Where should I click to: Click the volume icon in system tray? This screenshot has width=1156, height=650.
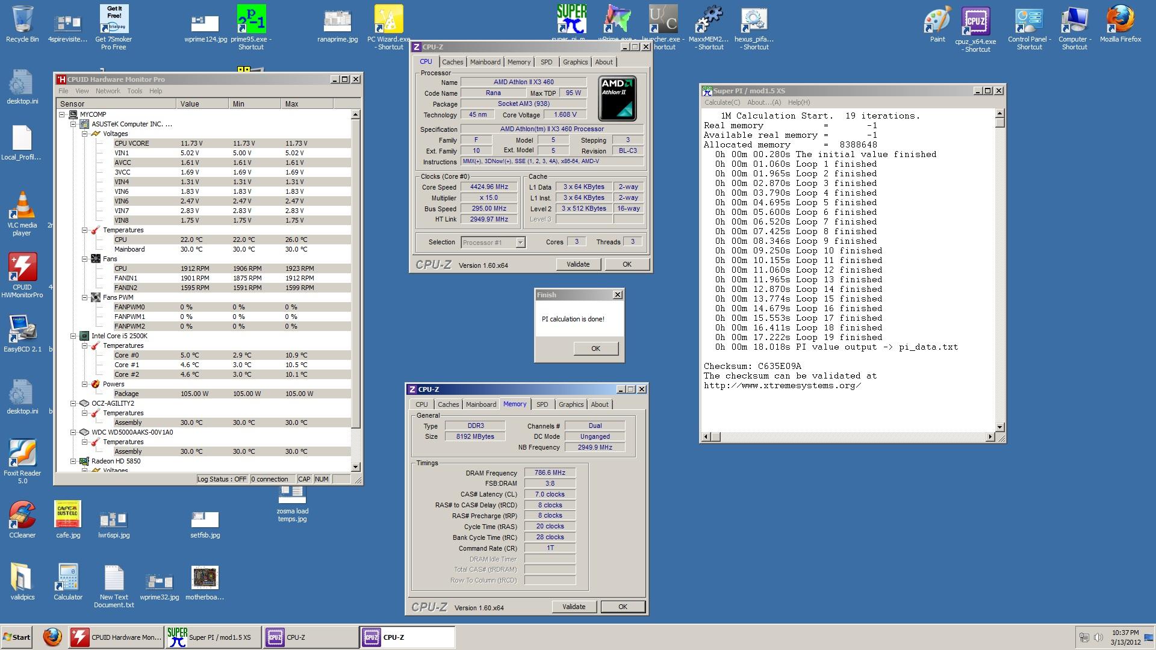click(x=1098, y=637)
